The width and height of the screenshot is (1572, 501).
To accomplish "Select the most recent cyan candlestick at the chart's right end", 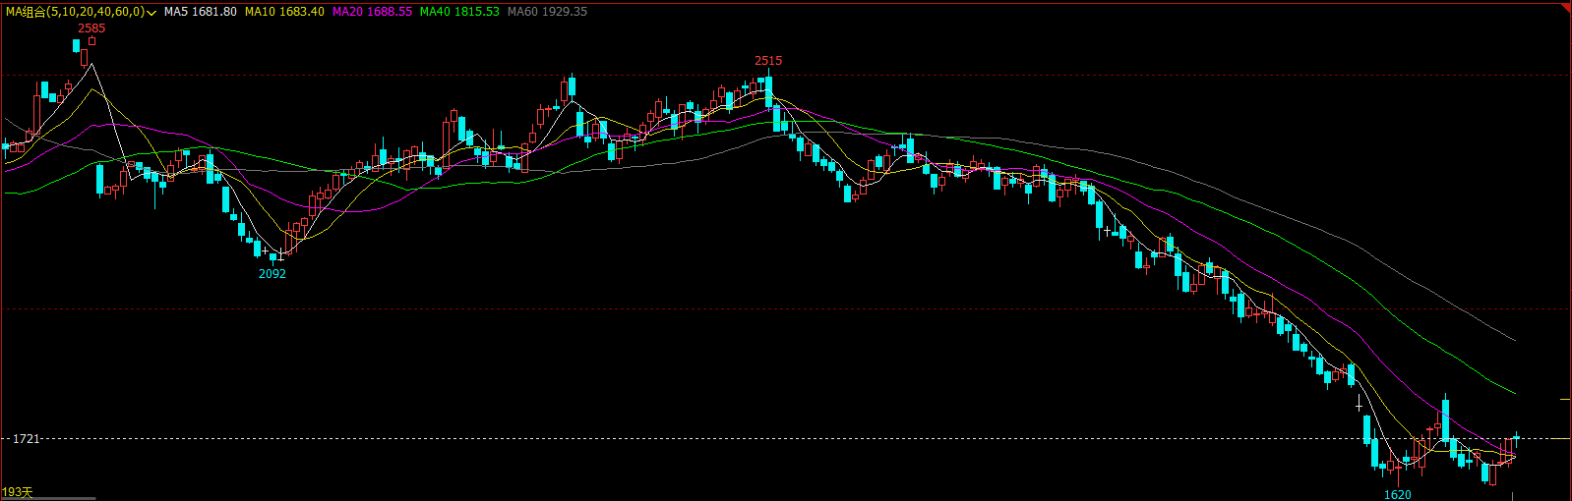I will click(x=1516, y=437).
